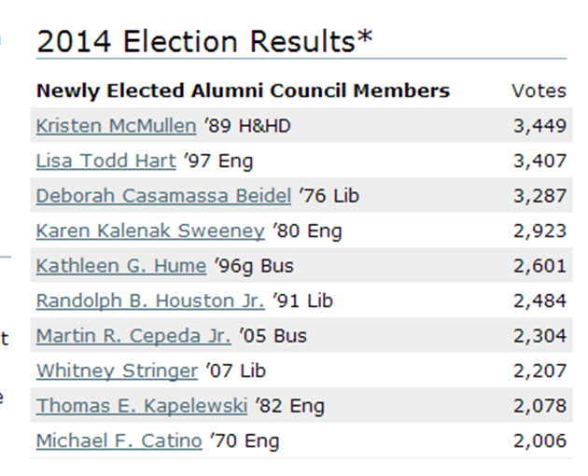Click the Votes column header
588x476 pixels.
coord(539,91)
